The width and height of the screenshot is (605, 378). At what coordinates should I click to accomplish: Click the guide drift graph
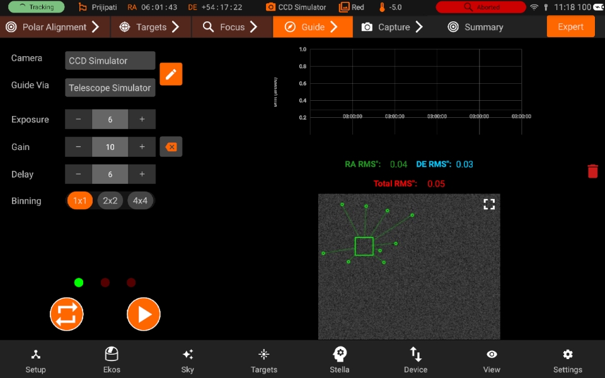pyautogui.click(x=415, y=91)
